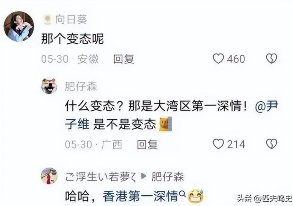Open 肥仔森's Shiba dog avatar
293x206 pixels.
point(49,86)
